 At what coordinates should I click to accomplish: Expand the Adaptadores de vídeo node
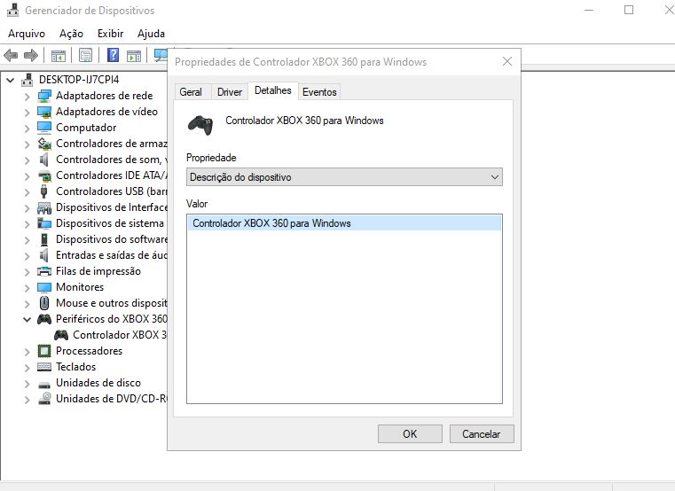(x=27, y=112)
